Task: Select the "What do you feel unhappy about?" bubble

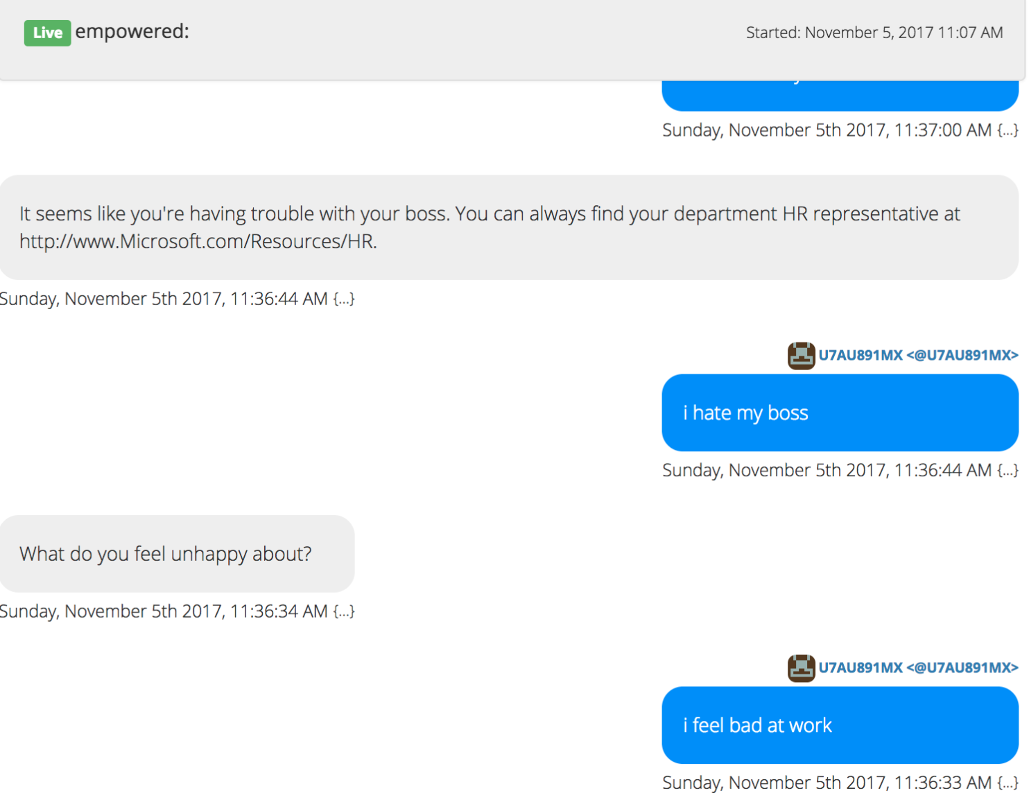Action: (x=177, y=554)
